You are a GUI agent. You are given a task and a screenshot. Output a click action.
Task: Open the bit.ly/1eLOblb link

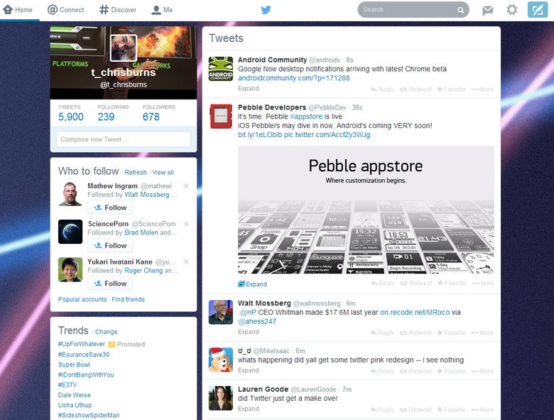(x=260, y=135)
